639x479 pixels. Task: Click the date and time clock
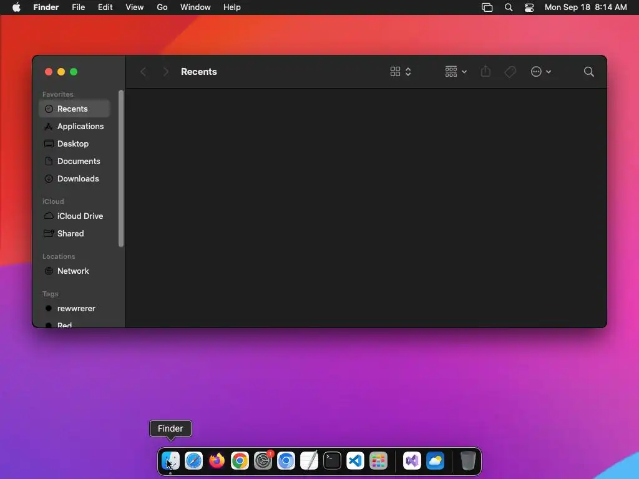[x=585, y=7]
